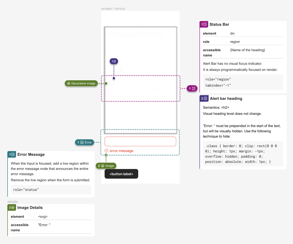
Task: Click the warning icon beside error message text
Action: point(107,151)
